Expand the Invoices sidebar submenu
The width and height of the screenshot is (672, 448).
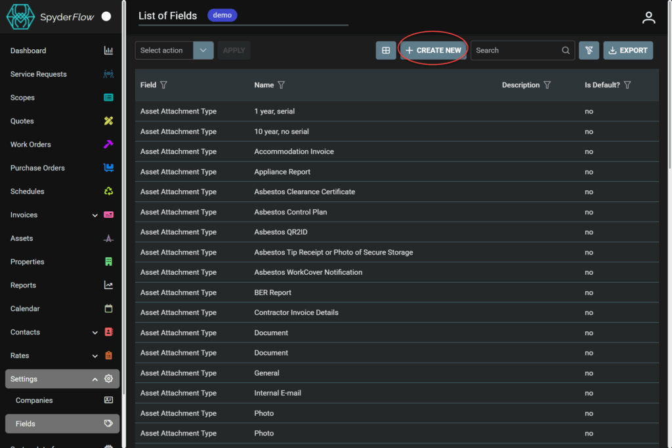coord(95,215)
